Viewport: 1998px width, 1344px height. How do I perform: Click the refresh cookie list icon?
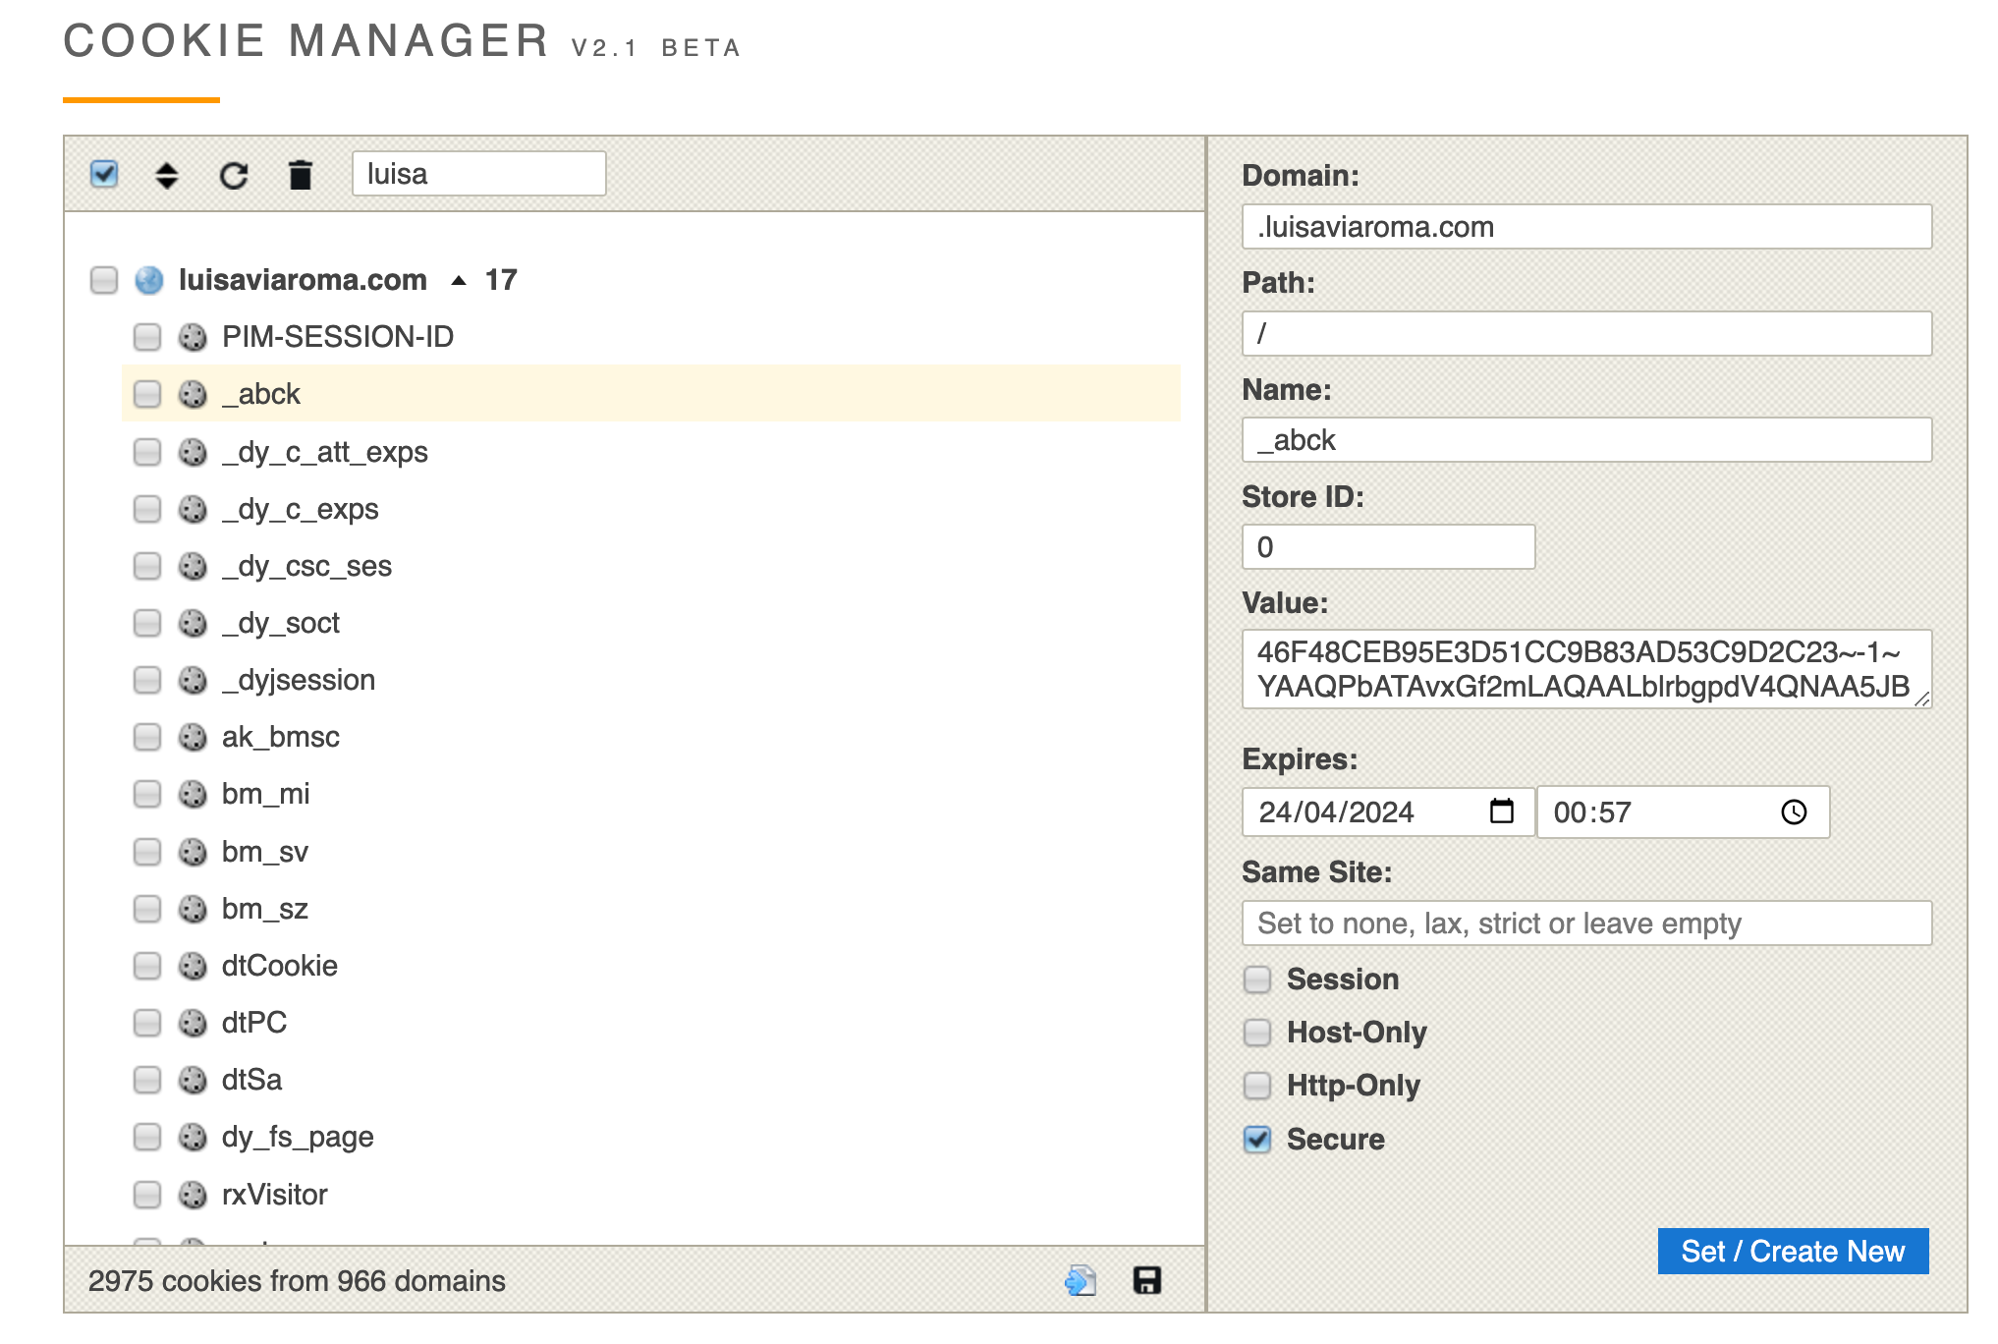234,175
